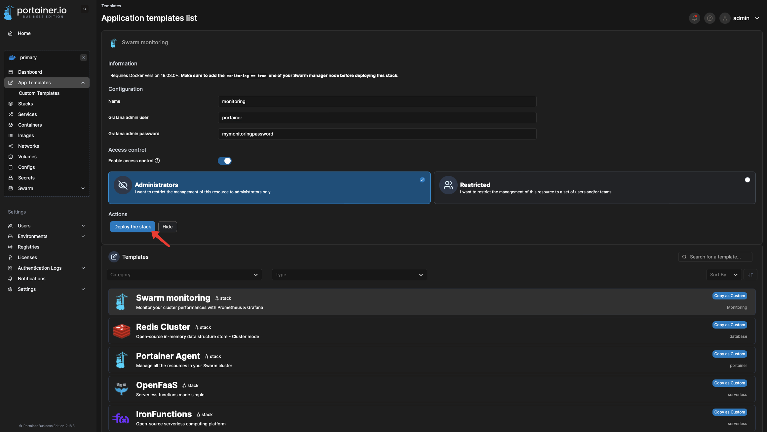The height and width of the screenshot is (432, 767).
Task: Navigate to Stacks
Action: click(47, 104)
